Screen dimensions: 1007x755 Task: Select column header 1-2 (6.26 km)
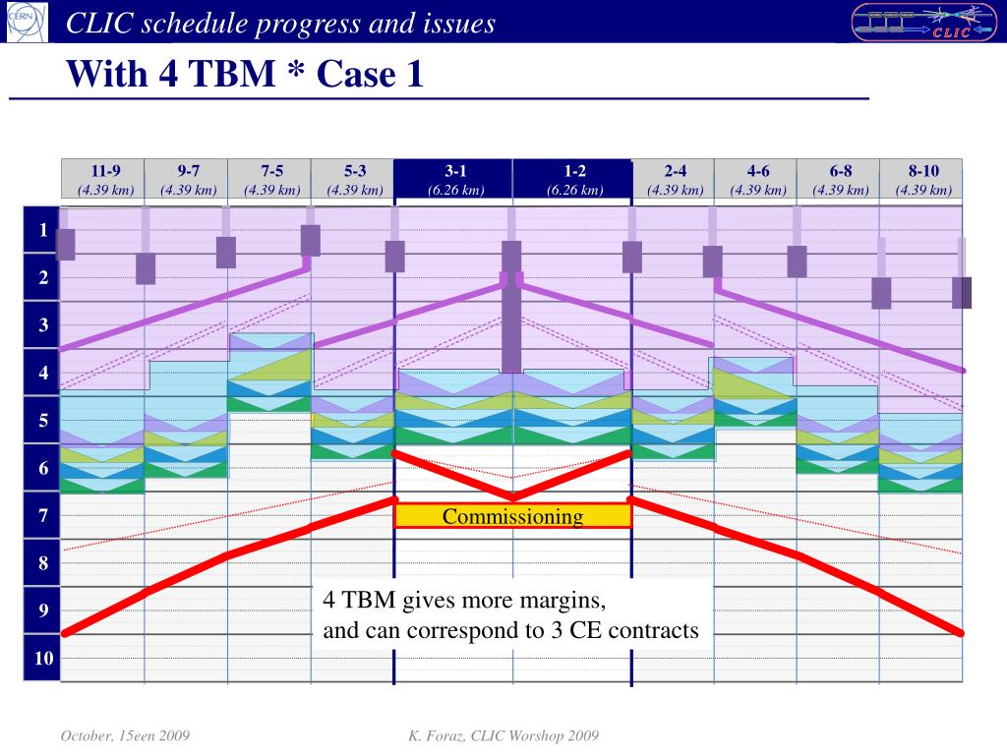point(572,179)
